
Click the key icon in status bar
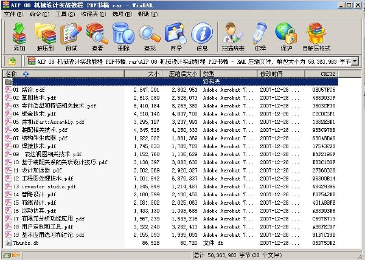[x=16, y=255]
